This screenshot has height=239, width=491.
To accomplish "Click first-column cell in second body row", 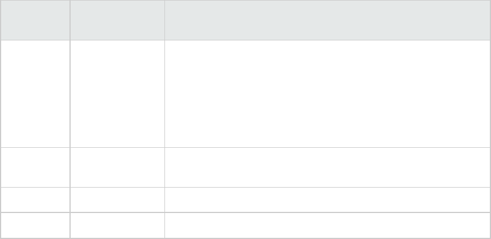I will 35,167.
